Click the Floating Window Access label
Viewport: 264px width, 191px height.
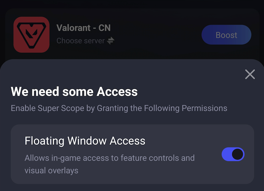point(85,141)
